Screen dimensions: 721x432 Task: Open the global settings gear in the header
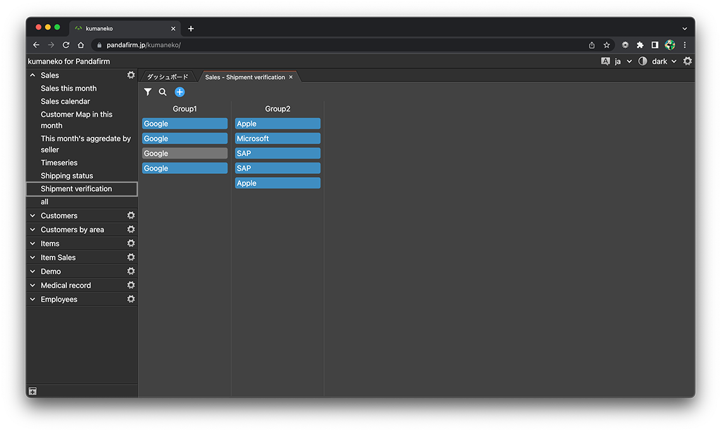tap(687, 61)
